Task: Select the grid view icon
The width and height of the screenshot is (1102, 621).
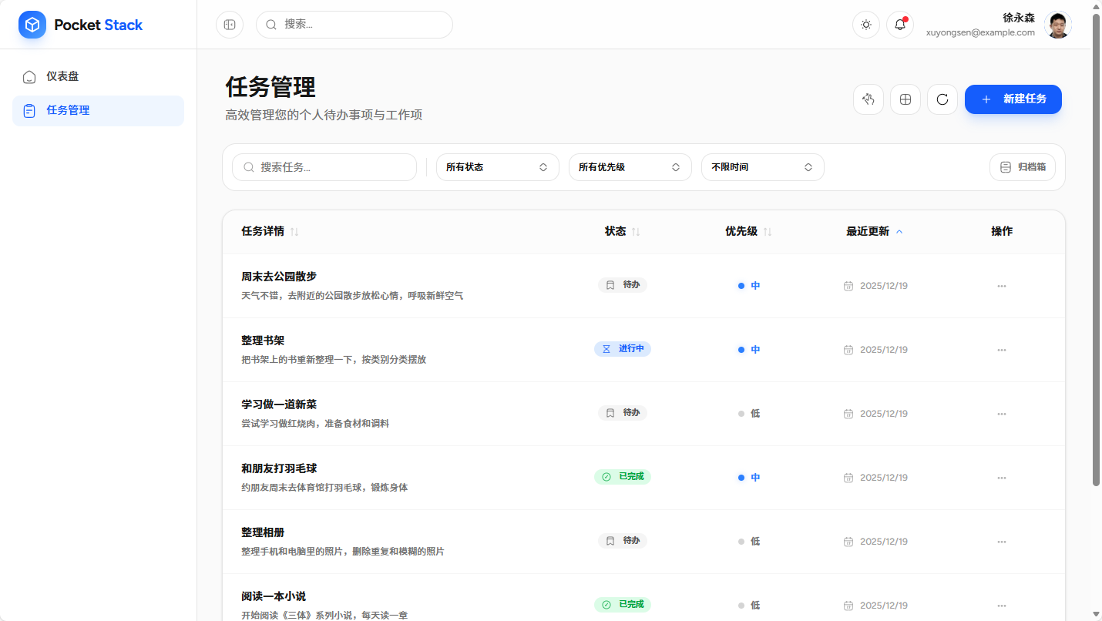Action: [x=905, y=99]
